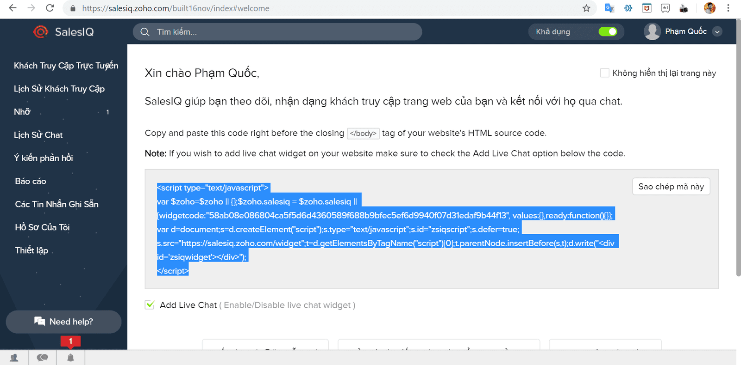Open Lịch Sử Khách Truy Cập

59,89
